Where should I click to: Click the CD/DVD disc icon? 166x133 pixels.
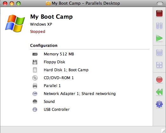[35, 78]
